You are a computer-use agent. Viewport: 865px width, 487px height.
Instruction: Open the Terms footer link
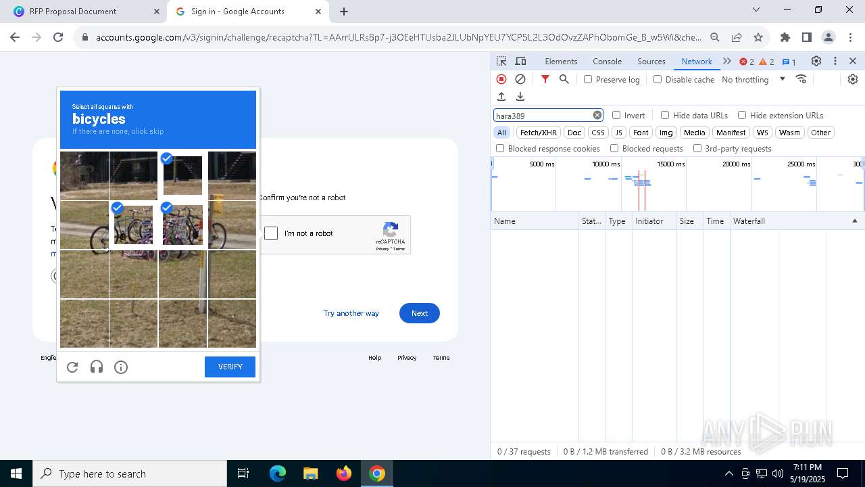pyautogui.click(x=441, y=358)
